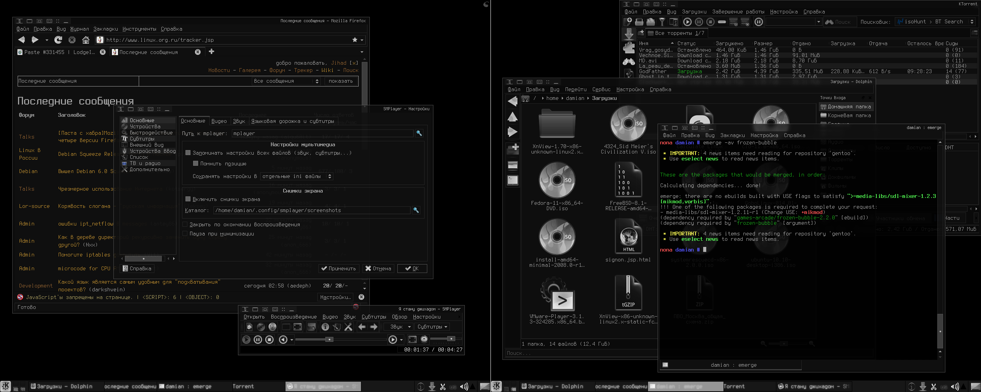Start selected torrent in KTorrent toolbar

point(687,22)
